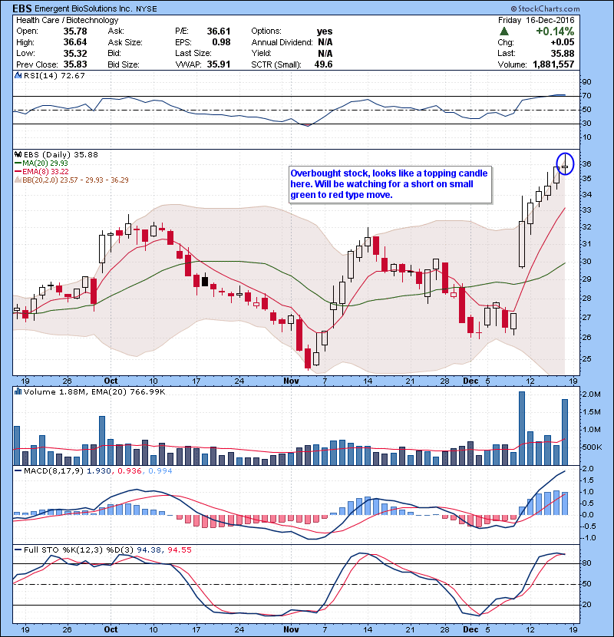Image resolution: width=614 pixels, height=637 pixels.
Task: Click the EPS value 0.98
Action: coord(221,42)
